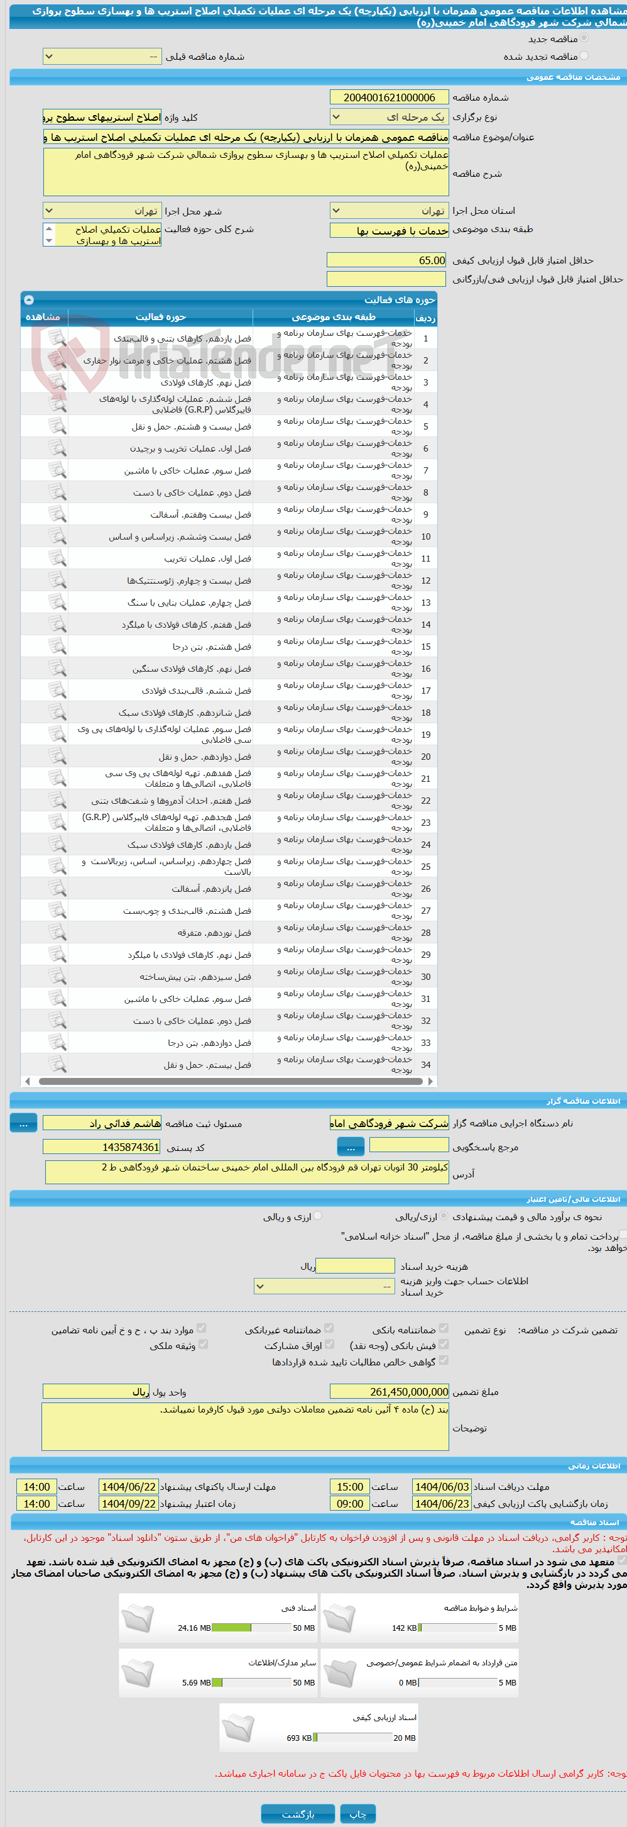Click the چاپ print button
Image resolution: width=627 pixels, height=1827 pixels.
tap(357, 1814)
